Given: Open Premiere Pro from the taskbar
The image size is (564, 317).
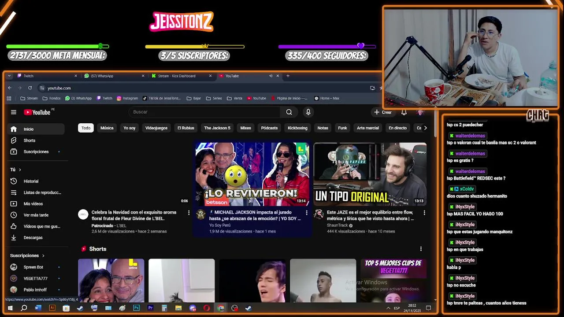Looking at the screenshot, I should [150, 308].
